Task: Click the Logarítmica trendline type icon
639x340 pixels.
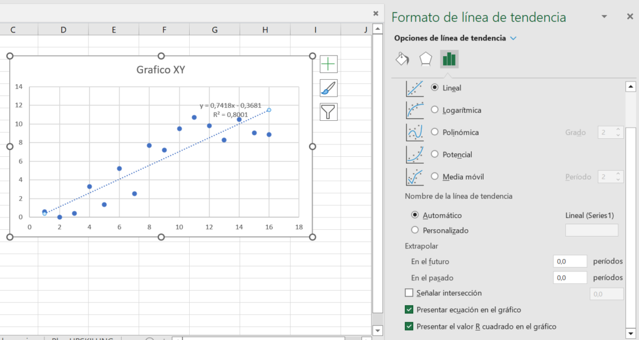Action: point(414,110)
